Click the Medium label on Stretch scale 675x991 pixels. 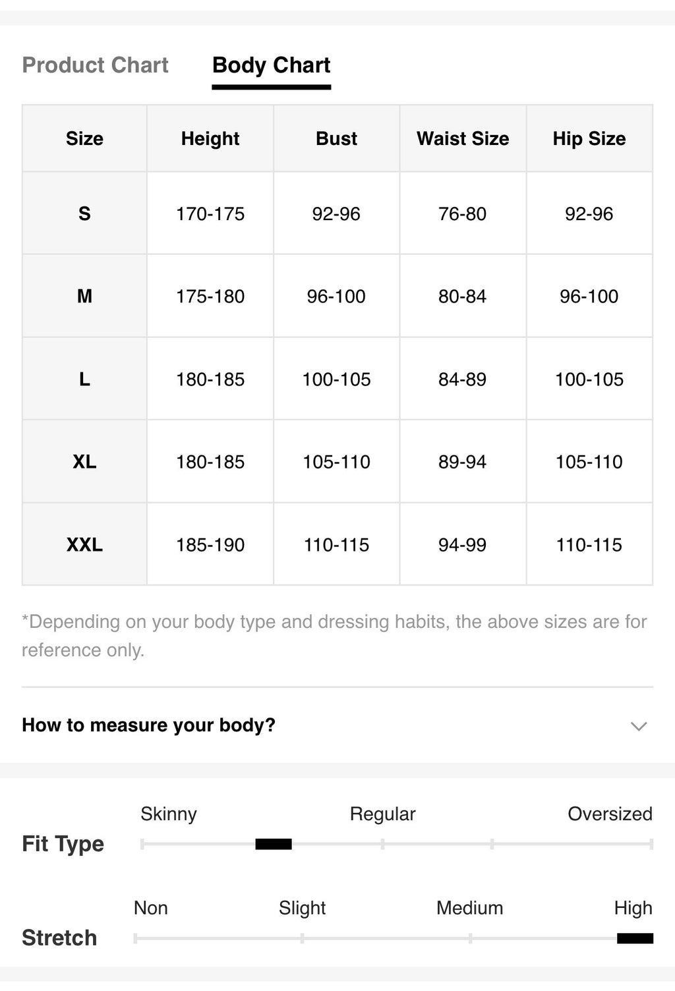469,909
